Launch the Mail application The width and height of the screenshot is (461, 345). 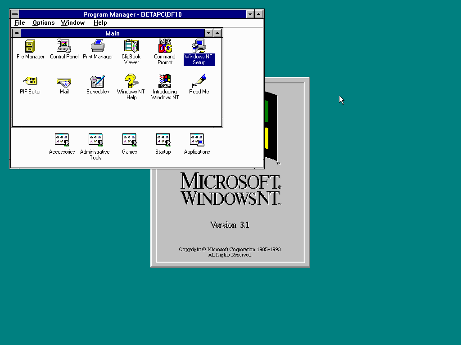[x=63, y=81]
